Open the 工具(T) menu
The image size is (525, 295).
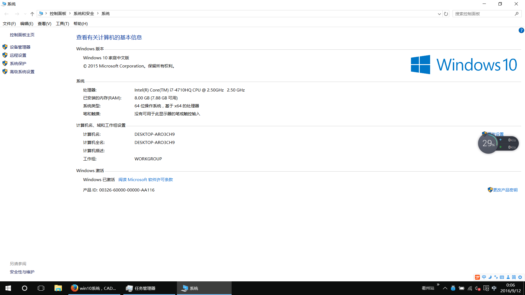[62, 23]
